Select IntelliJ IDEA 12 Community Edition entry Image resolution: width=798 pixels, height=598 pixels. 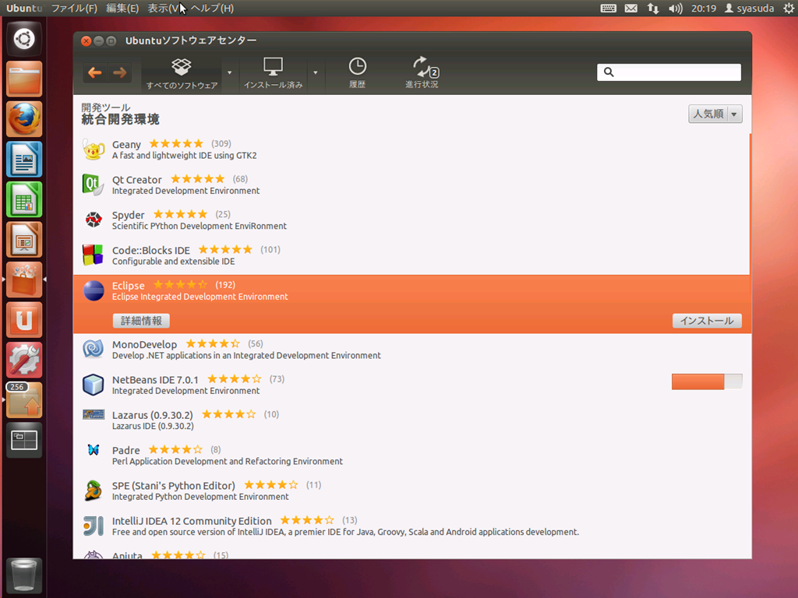pyautogui.click(x=411, y=526)
